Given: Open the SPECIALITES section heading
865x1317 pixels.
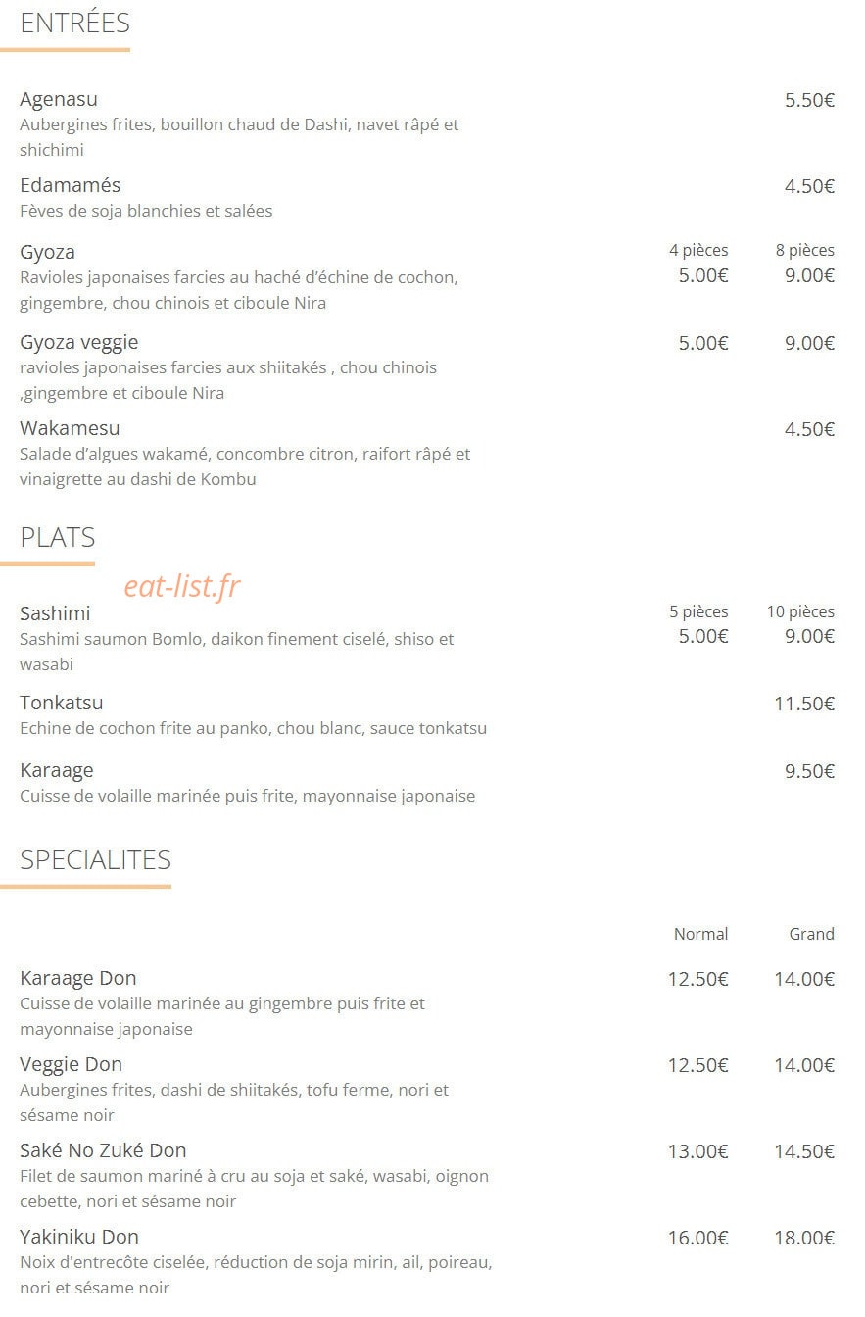Looking at the screenshot, I should (x=95, y=860).
